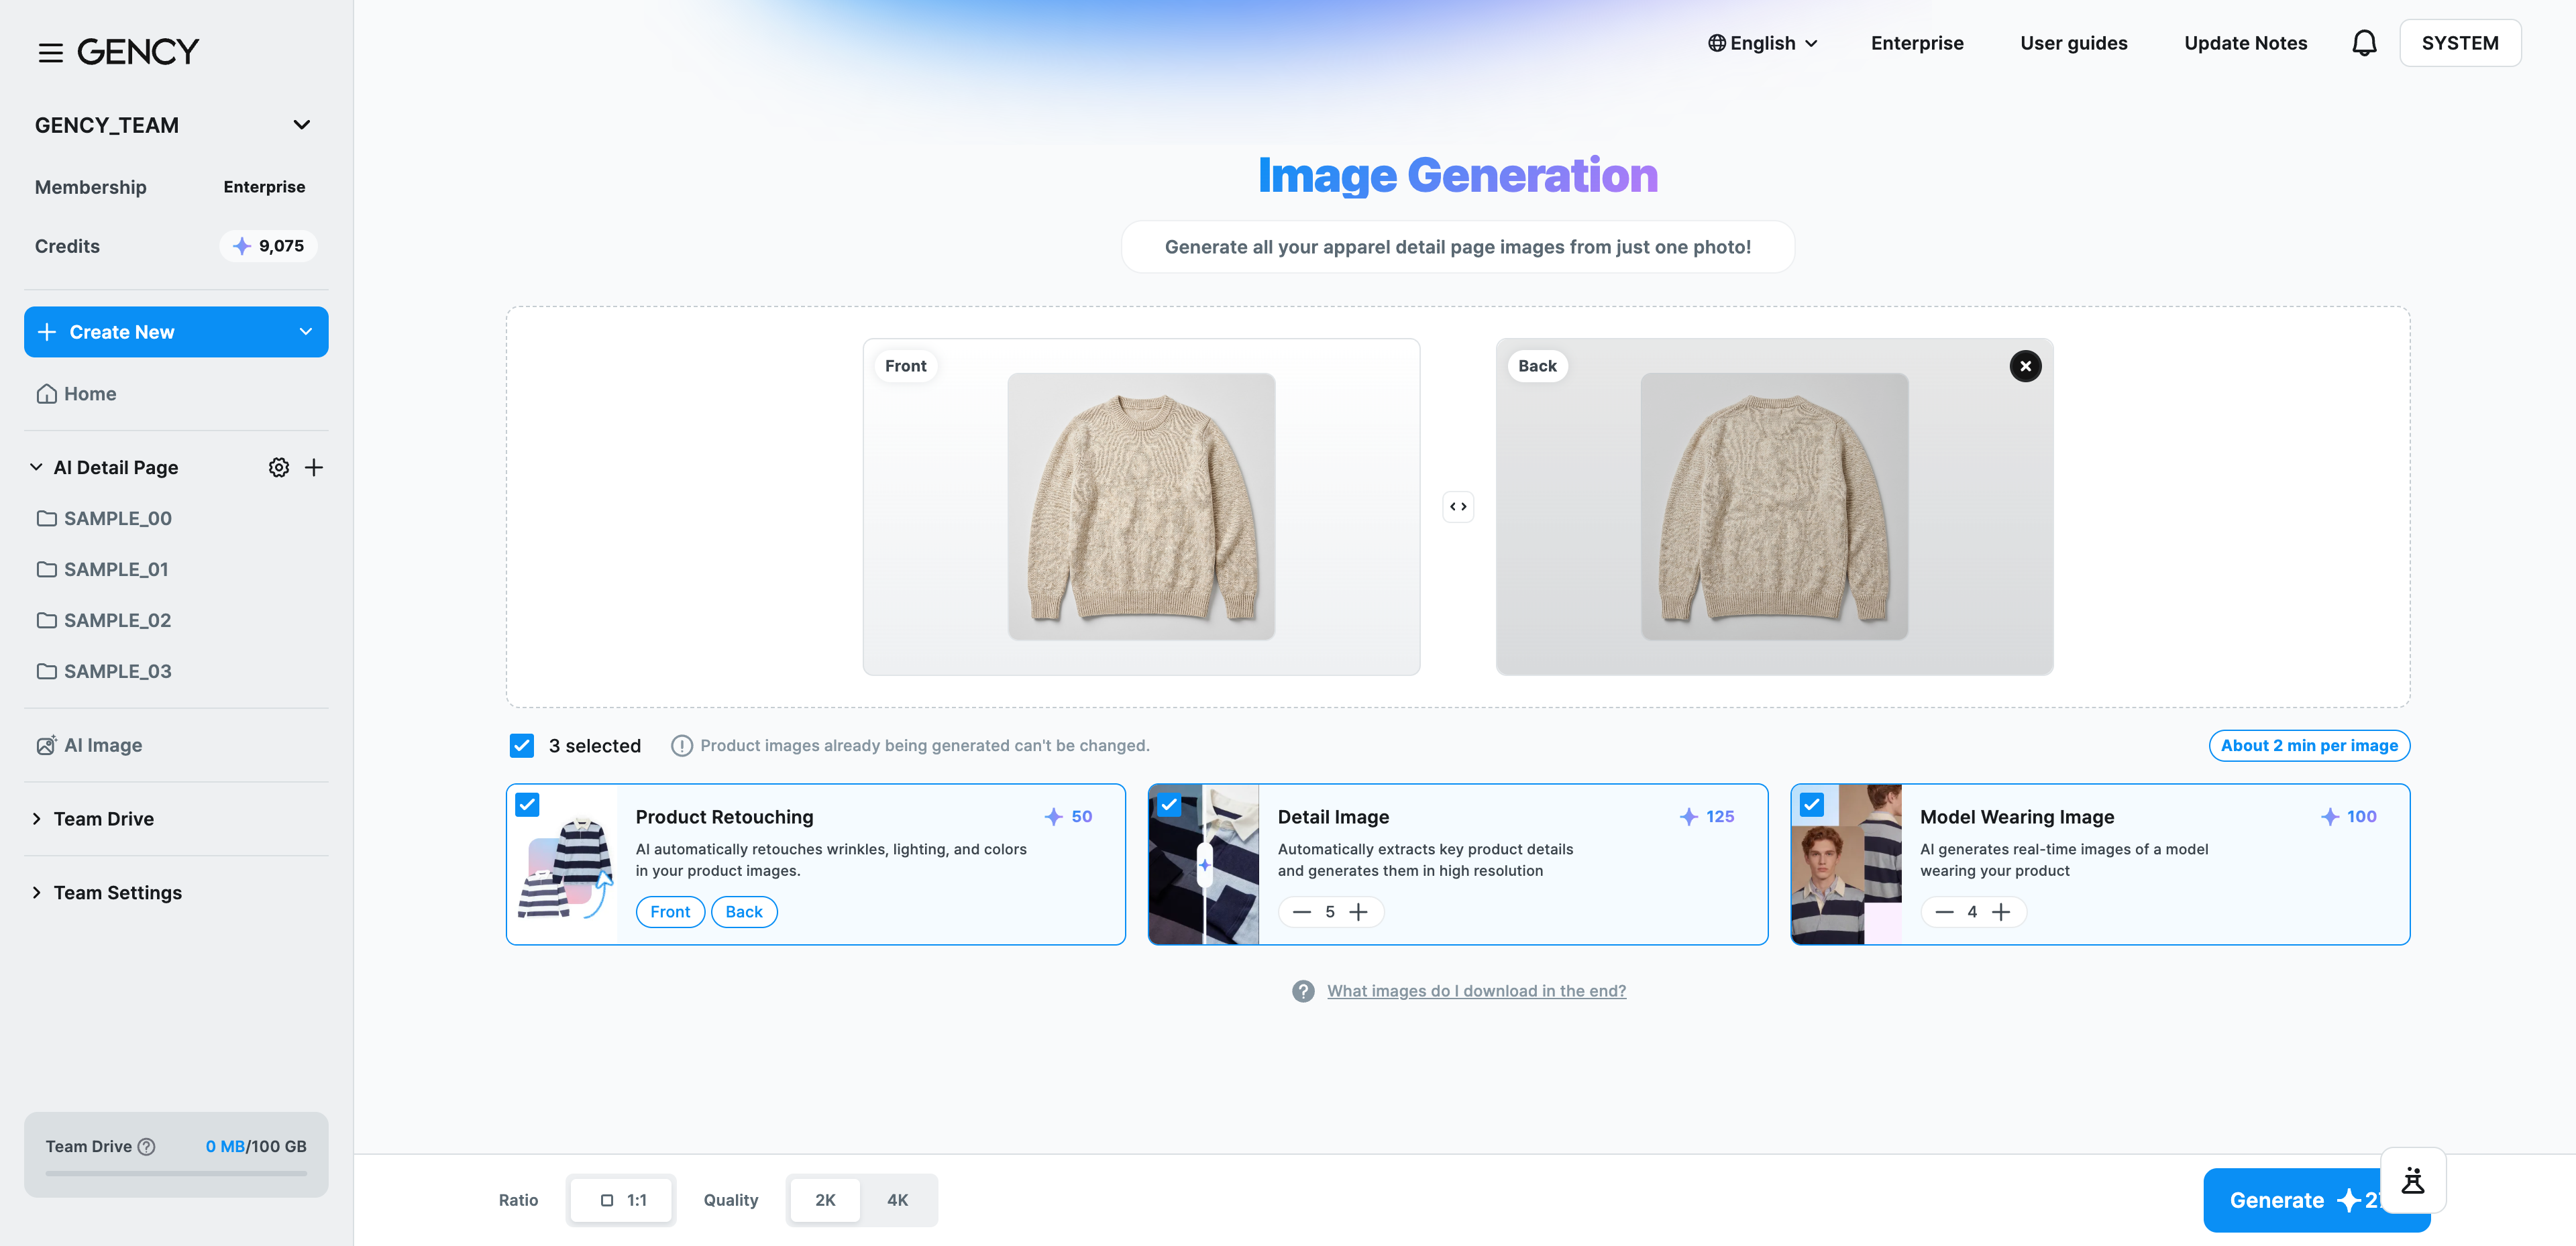The height and width of the screenshot is (1246, 2576).
Task: Toggle the select all '3 selected' checkbox
Action: tap(522, 746)
